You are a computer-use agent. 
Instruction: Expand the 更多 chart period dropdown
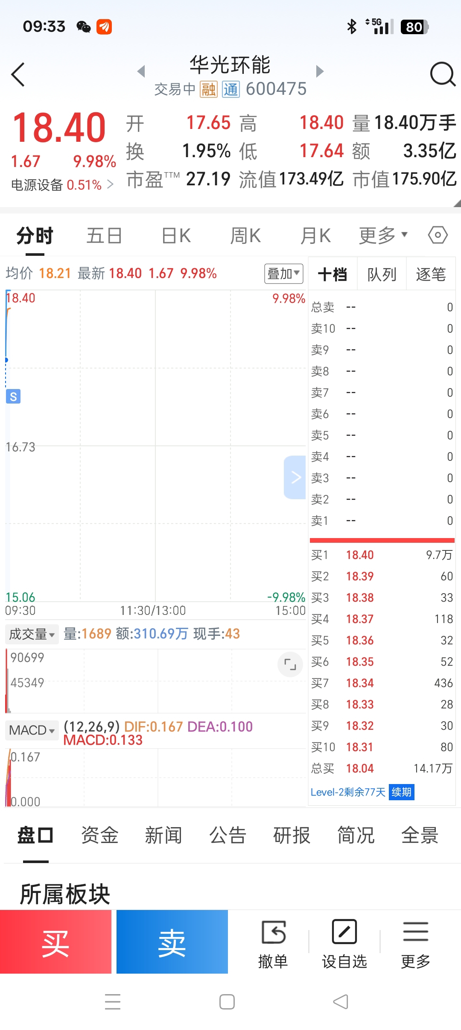click(383, 235)
